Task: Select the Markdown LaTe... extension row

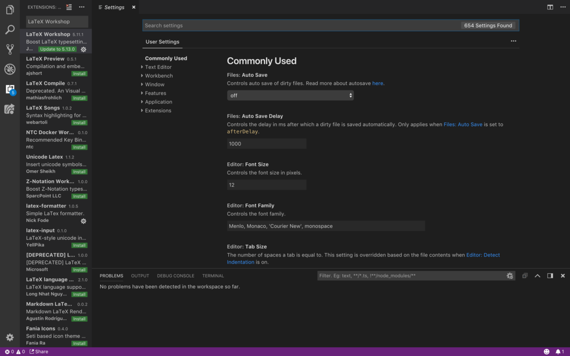Action: coord(56,311)
